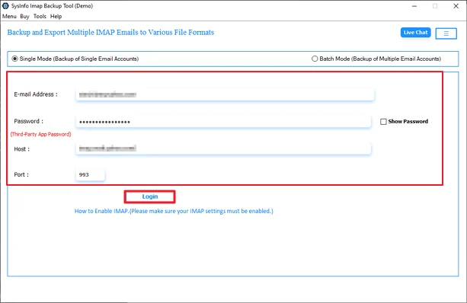Open the hamburger options button

click(x=446, y=33)
